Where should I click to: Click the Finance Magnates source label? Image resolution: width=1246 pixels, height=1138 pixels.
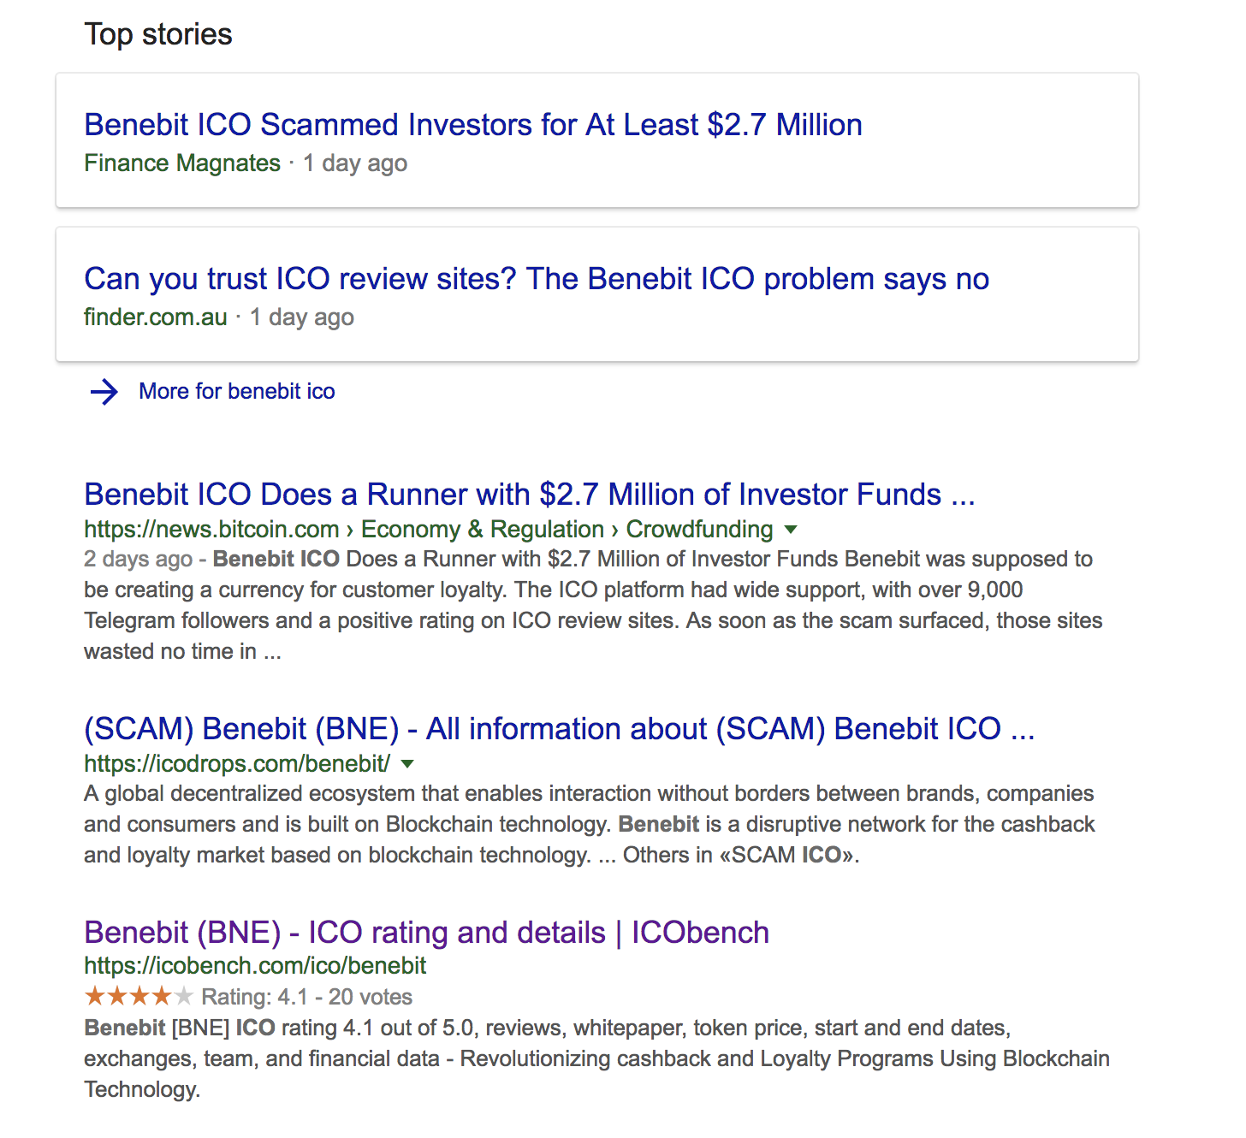pyautogui.click(x=182, y=163)
